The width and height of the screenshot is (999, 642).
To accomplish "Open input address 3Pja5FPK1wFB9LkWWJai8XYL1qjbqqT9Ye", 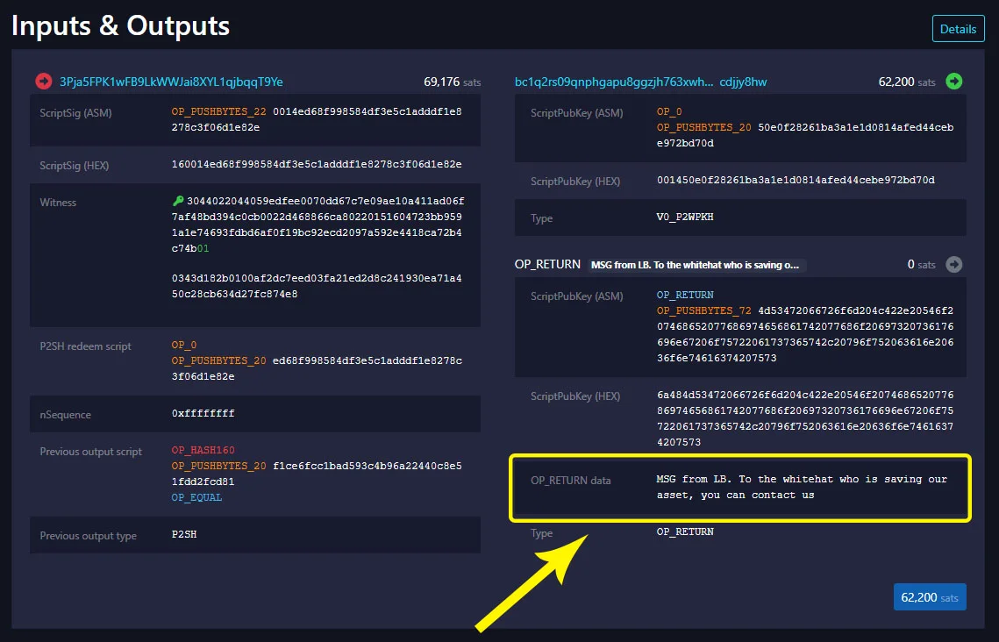I will pyautogui.click(x=171, y=82).
